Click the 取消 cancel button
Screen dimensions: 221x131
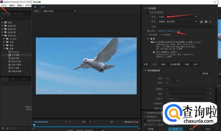click(x=208, y=129)
